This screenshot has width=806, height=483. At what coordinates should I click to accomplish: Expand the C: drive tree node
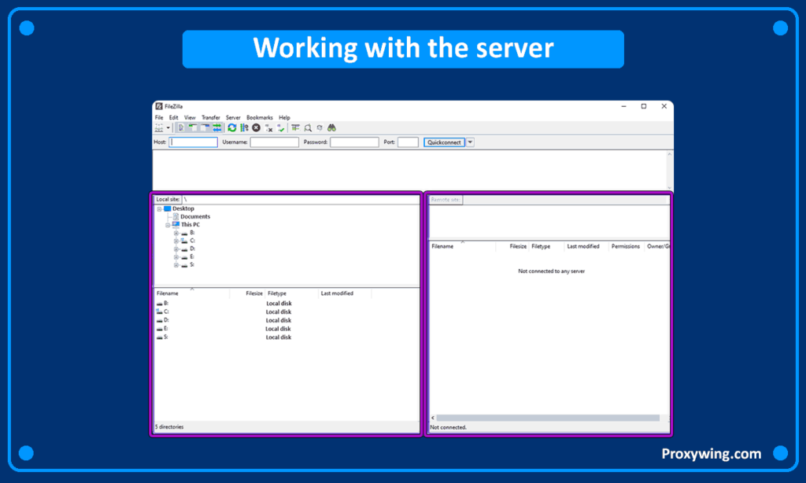176,241
